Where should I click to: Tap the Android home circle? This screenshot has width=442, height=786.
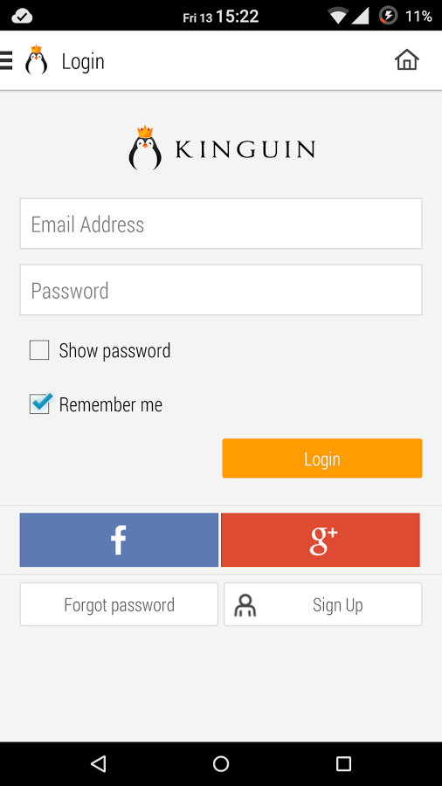click(x=221, y=763)
